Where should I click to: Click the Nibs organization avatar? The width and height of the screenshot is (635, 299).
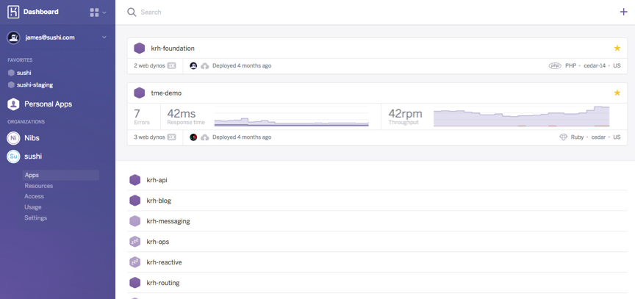[13, 138]
